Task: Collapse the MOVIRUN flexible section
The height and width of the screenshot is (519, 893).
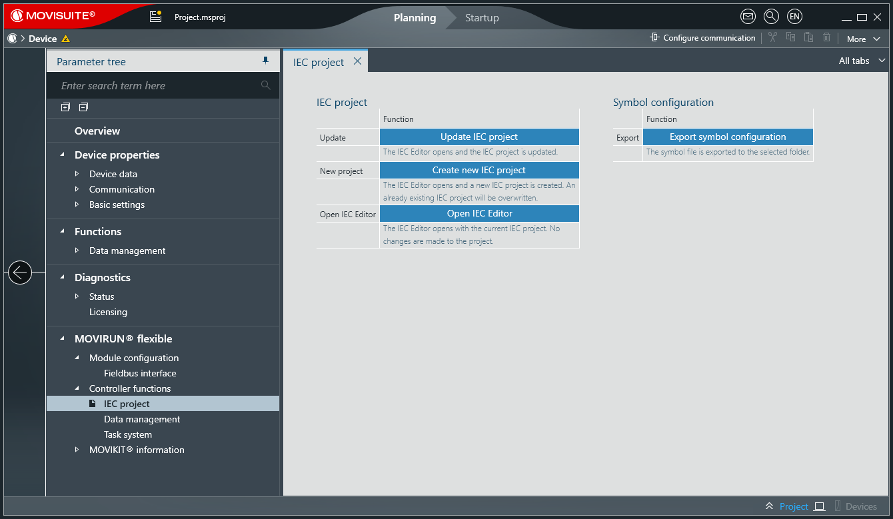Action: coord(63,338)
